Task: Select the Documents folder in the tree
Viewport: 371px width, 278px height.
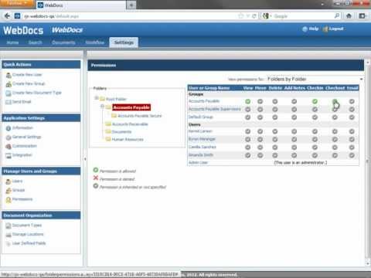Action: click(121, 132)
